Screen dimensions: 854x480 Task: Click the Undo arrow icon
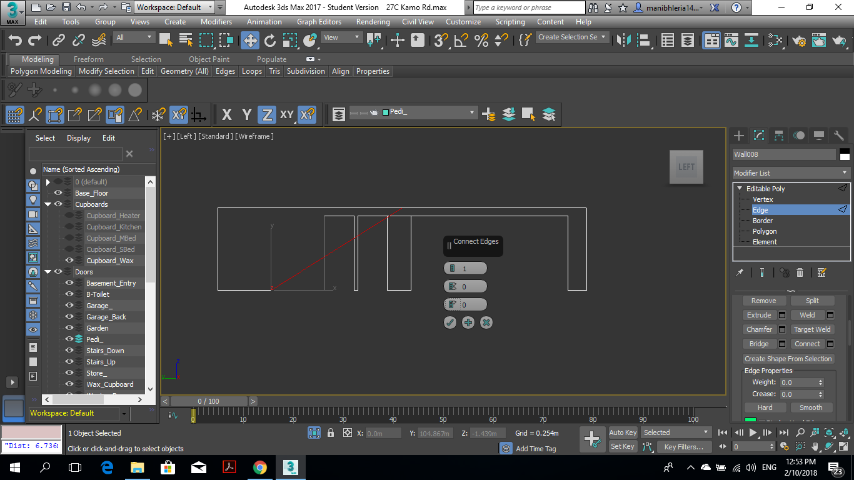point(14,41)
